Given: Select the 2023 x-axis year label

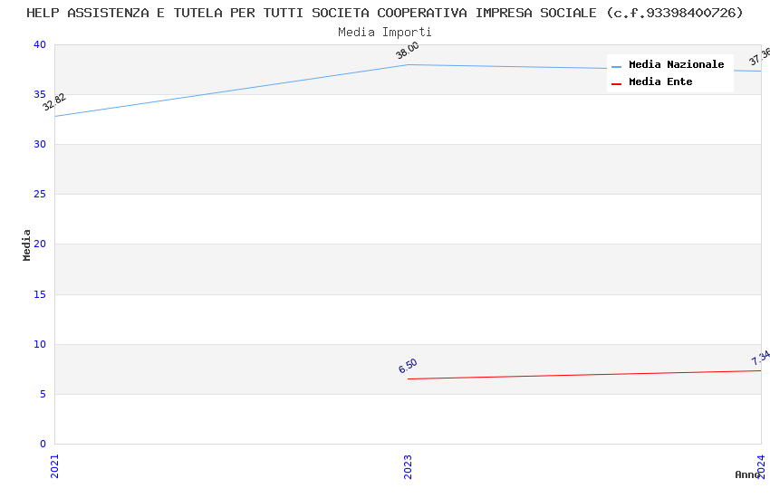Looking at the screenshot, I should (x=408, y=465).
